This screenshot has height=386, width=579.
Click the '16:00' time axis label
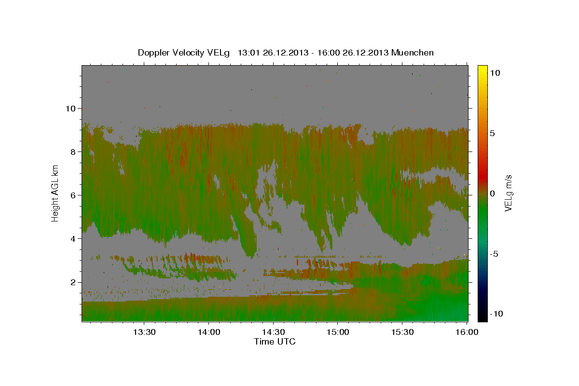[467, 332]
